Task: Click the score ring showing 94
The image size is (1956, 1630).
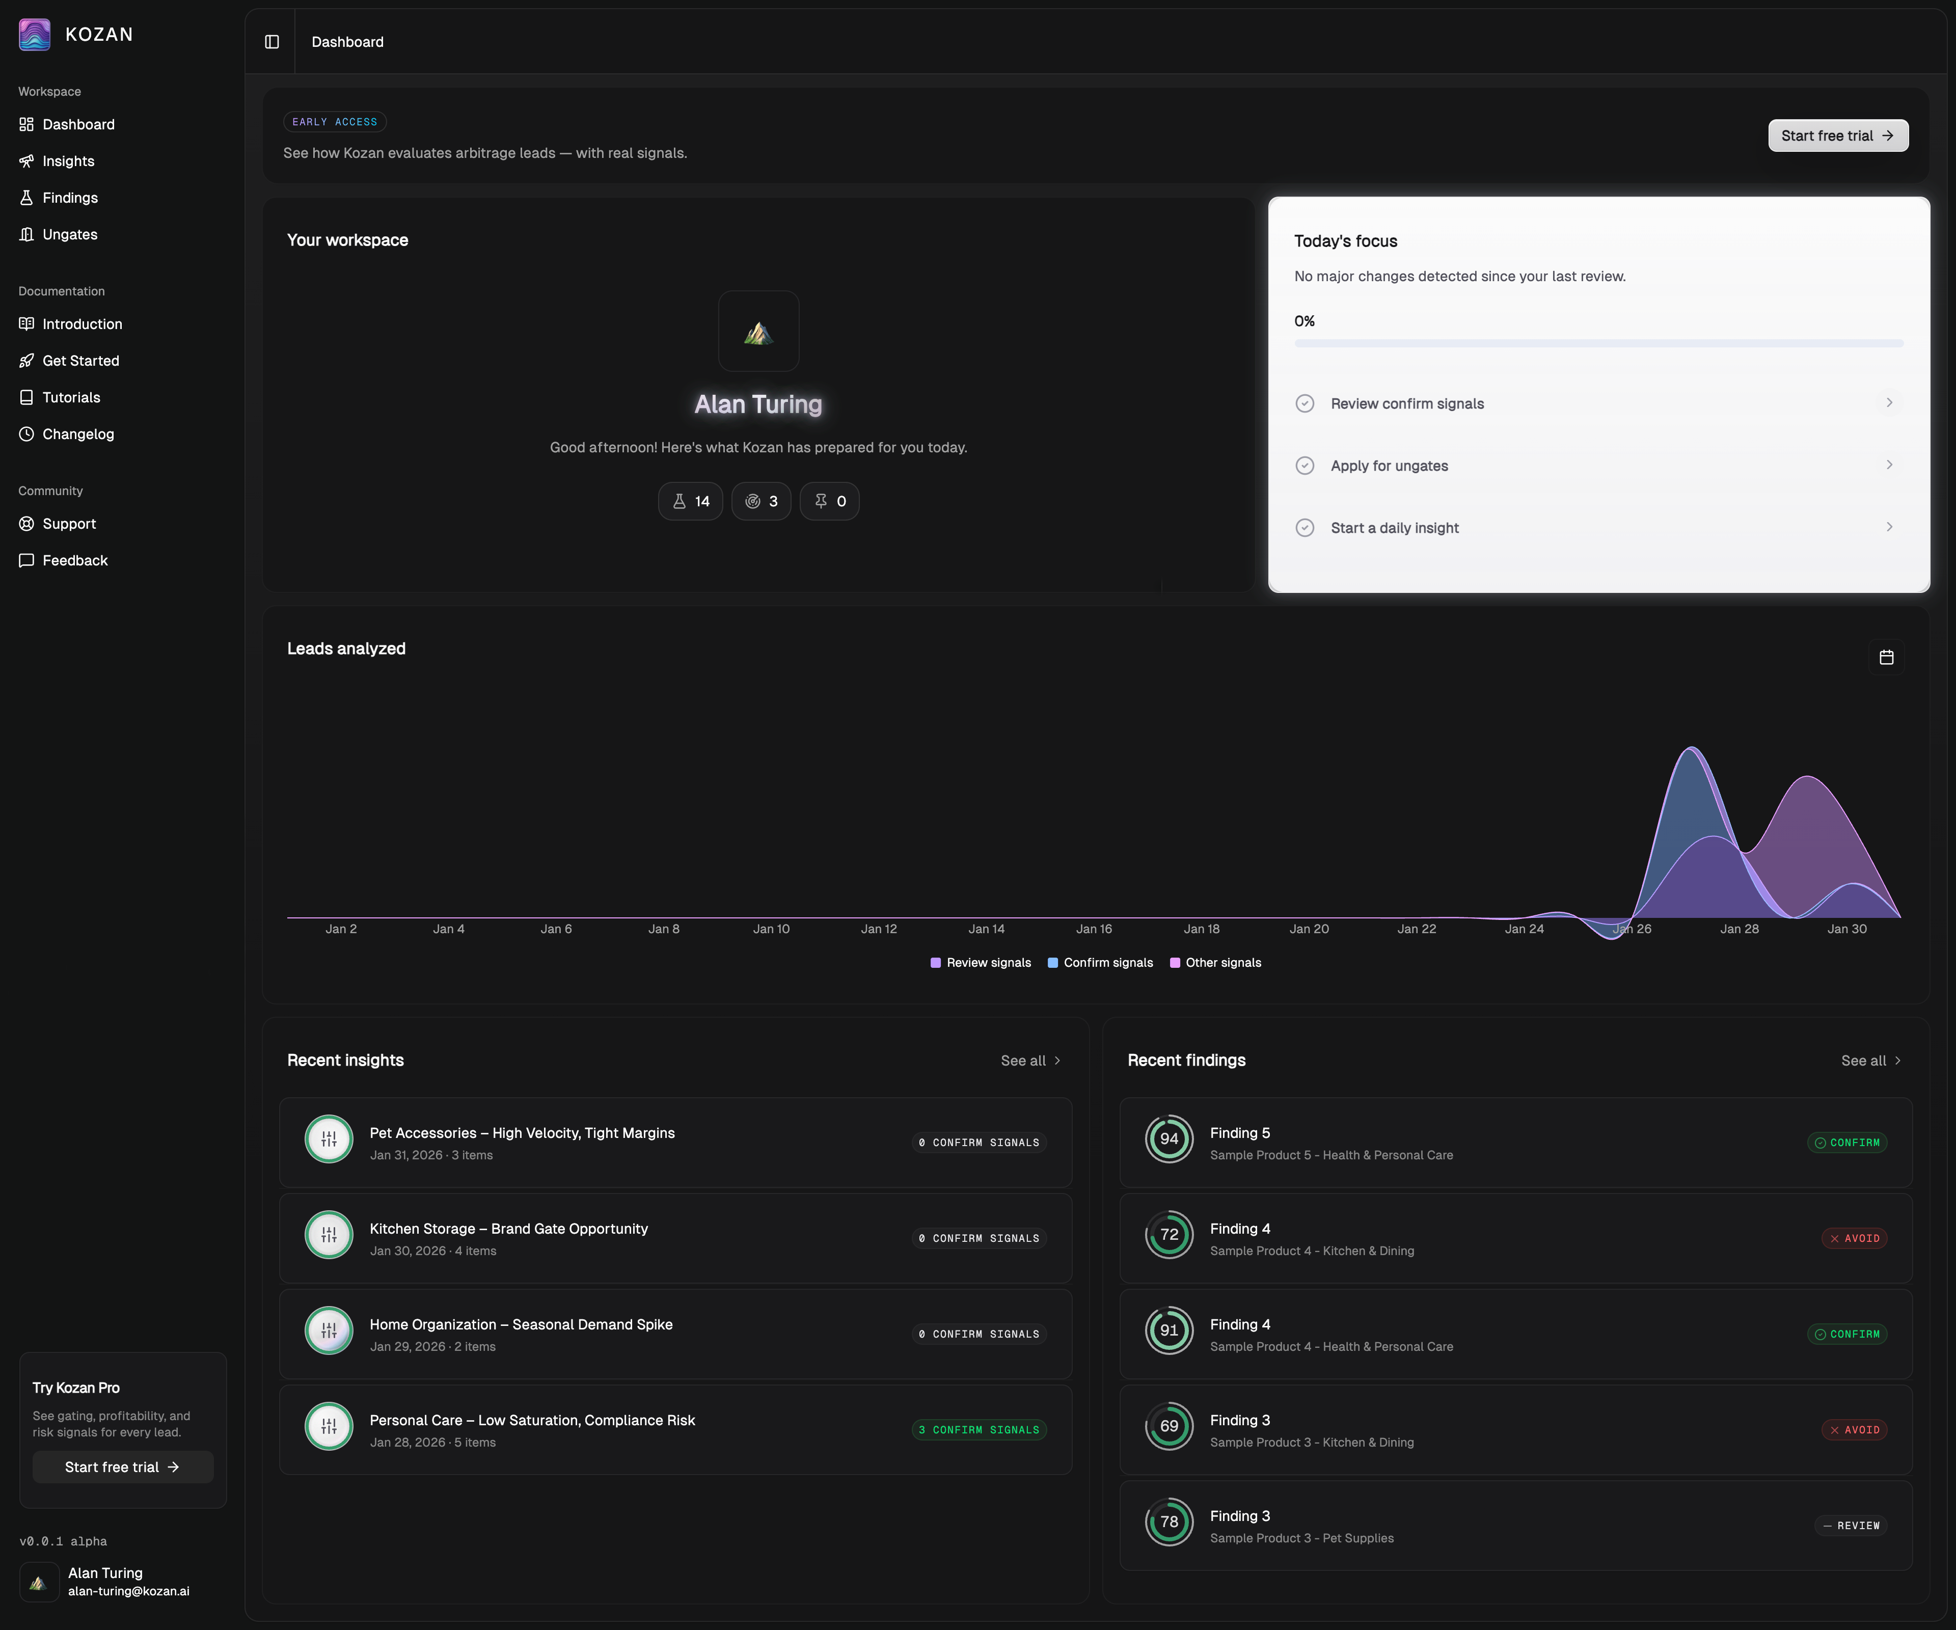Action: 1169,1138
